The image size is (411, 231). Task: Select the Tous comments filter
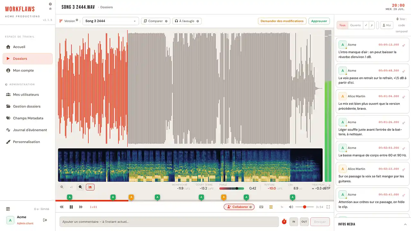[342, 25]
